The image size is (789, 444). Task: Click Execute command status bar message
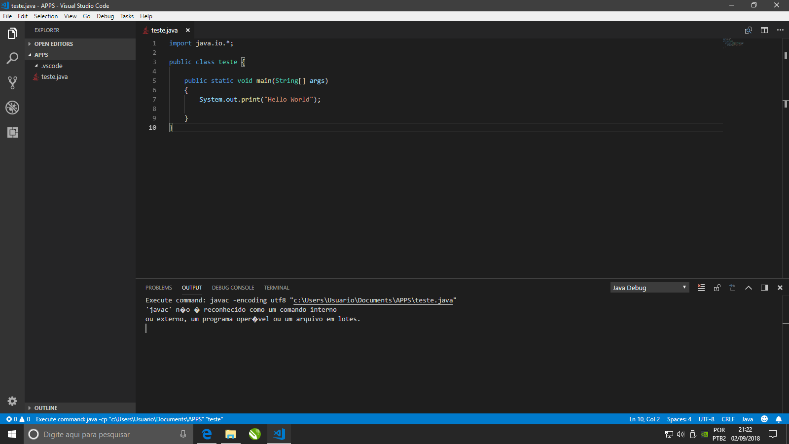pos(129,419)
